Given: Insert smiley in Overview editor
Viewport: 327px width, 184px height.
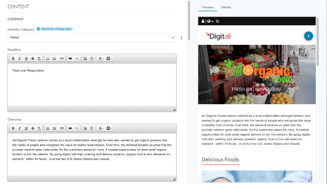Looking at the screenshot, I should coord(92,128).
